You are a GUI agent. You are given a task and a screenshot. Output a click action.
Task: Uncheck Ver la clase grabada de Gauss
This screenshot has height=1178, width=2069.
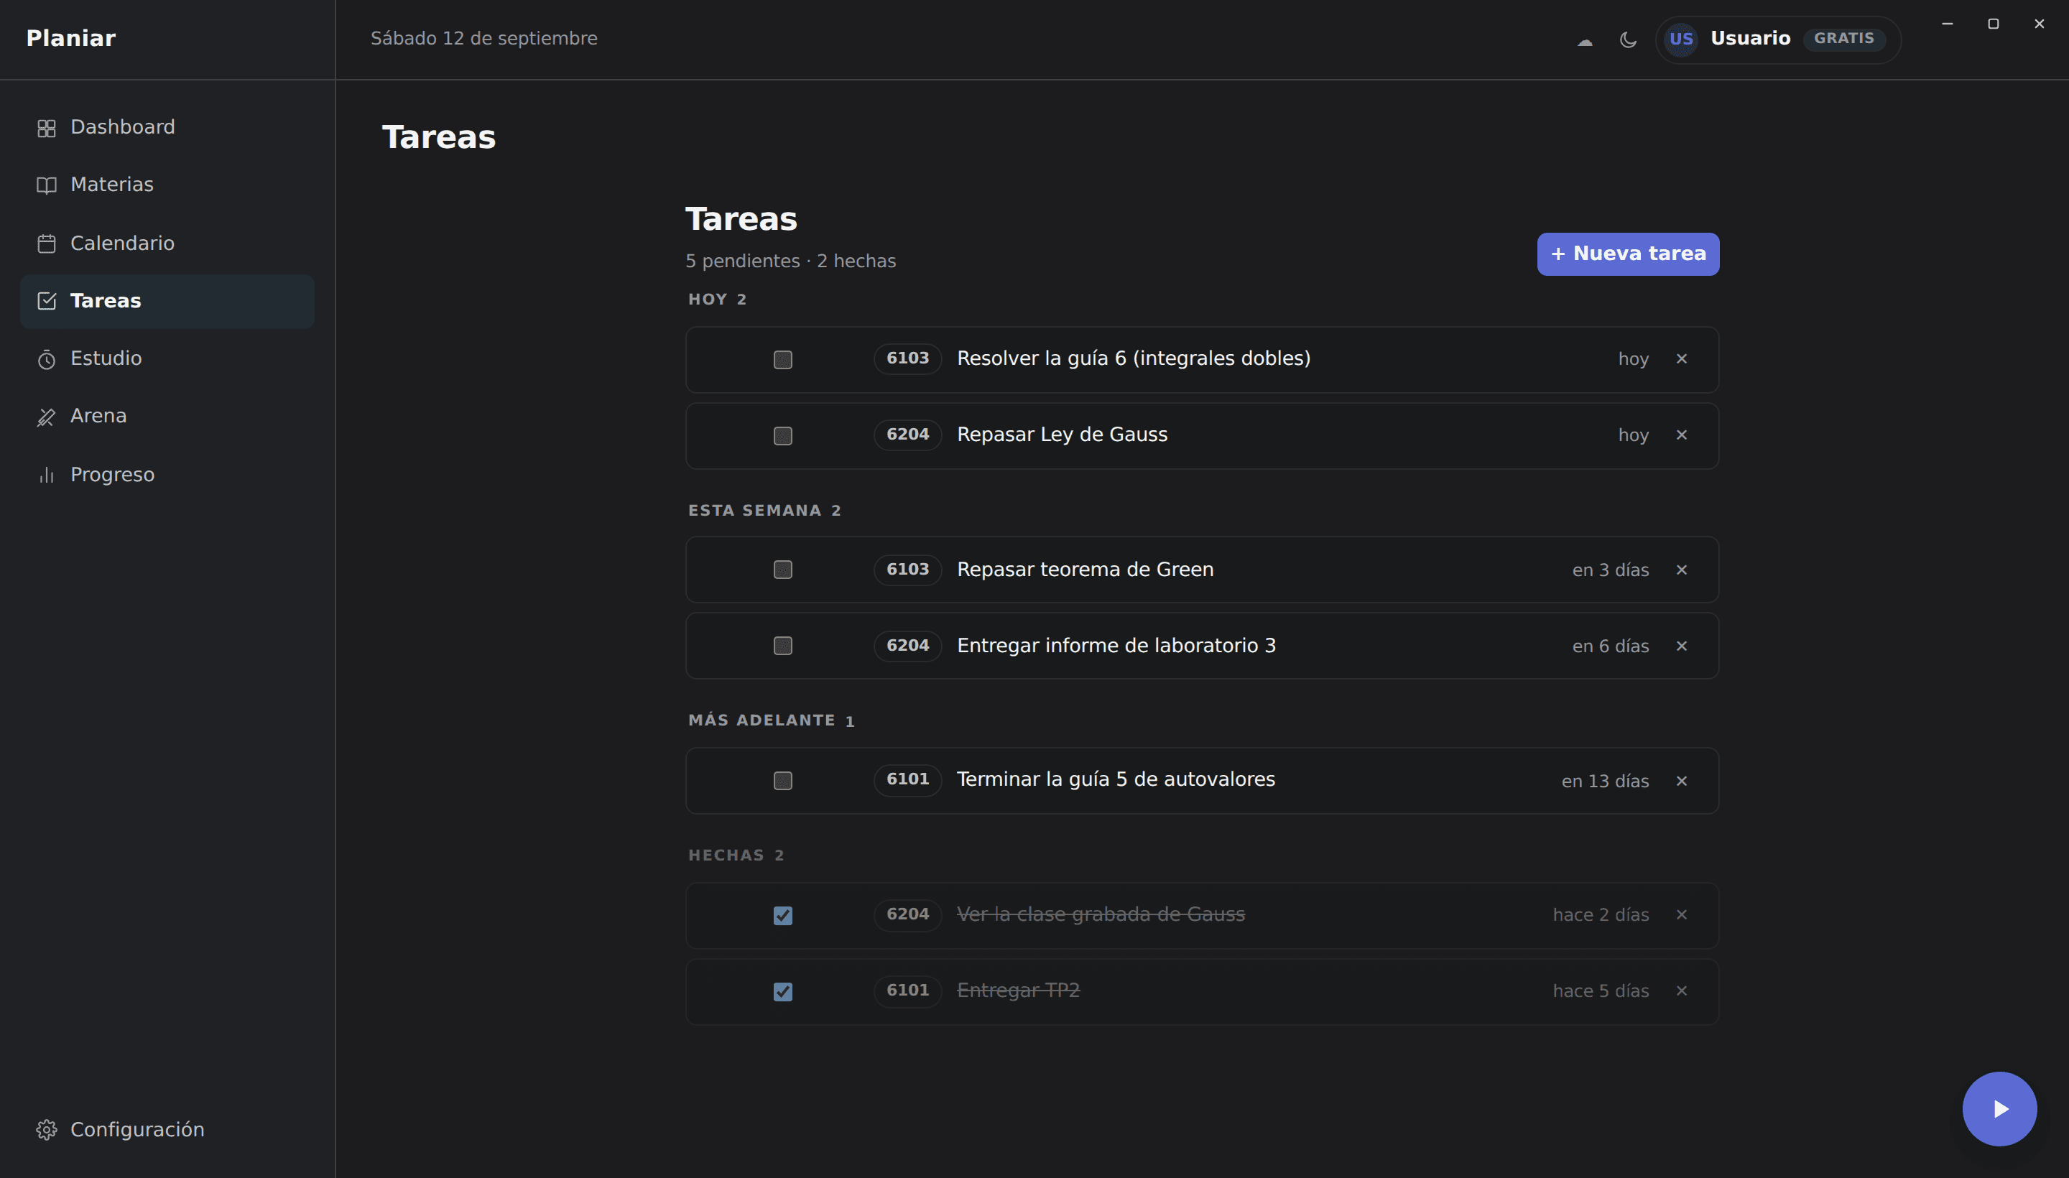(782, 915)
